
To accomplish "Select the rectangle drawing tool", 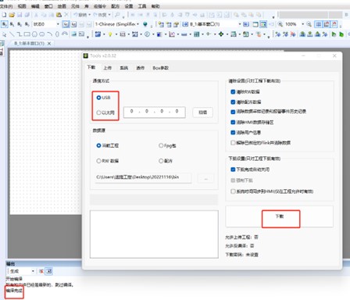I will (27, 34).
